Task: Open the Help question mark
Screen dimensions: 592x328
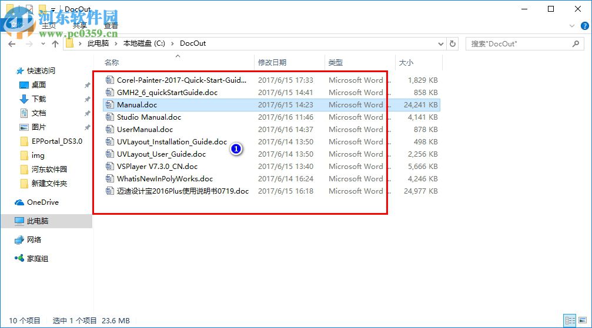Action: 584,26
